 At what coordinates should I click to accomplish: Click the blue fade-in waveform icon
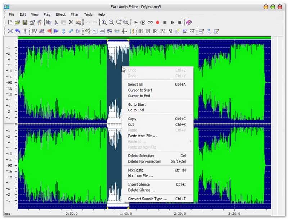[56, 31]
